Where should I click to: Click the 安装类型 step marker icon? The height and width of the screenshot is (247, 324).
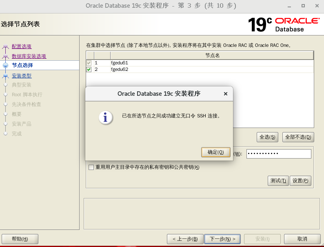click(x=6, y=76)
